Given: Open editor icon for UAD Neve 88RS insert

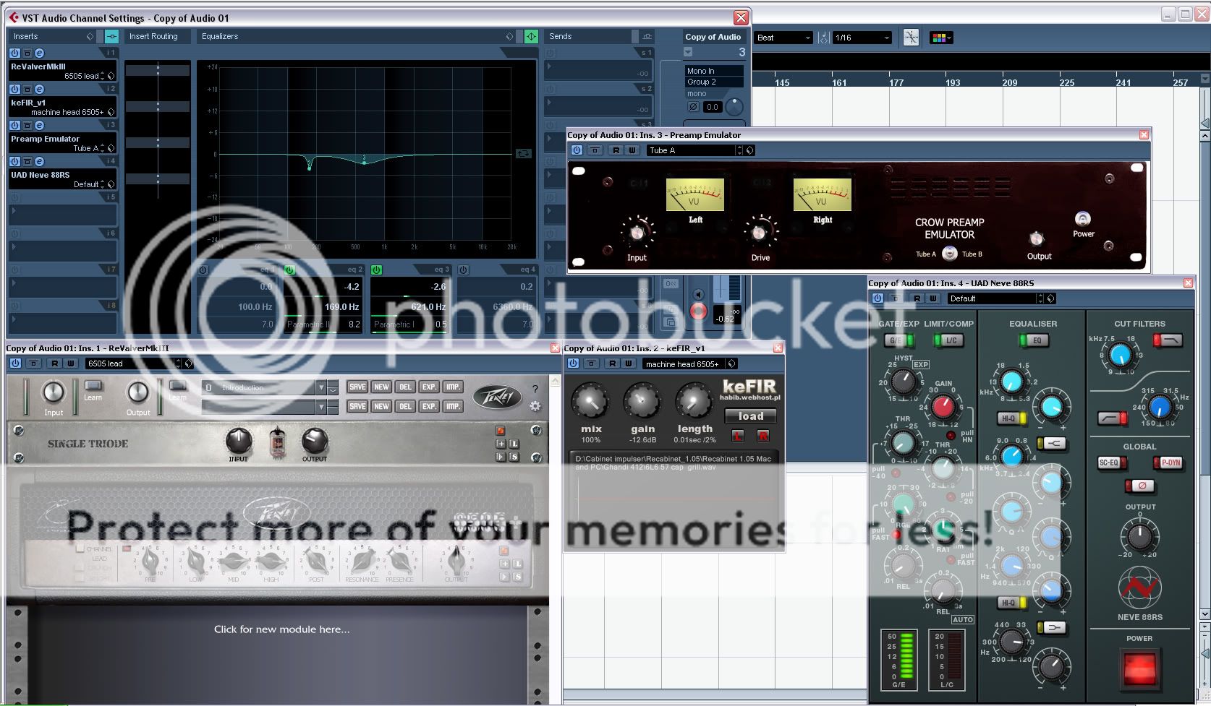Looking at the screenshot, I should click(39, 161).
